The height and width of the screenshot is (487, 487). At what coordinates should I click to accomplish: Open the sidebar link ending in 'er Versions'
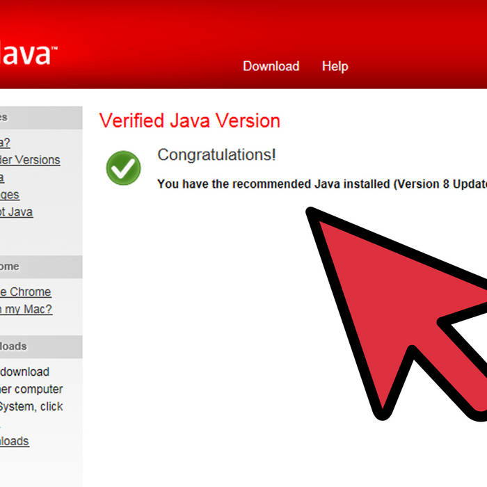pyautogui.click(x=30, y=160)
